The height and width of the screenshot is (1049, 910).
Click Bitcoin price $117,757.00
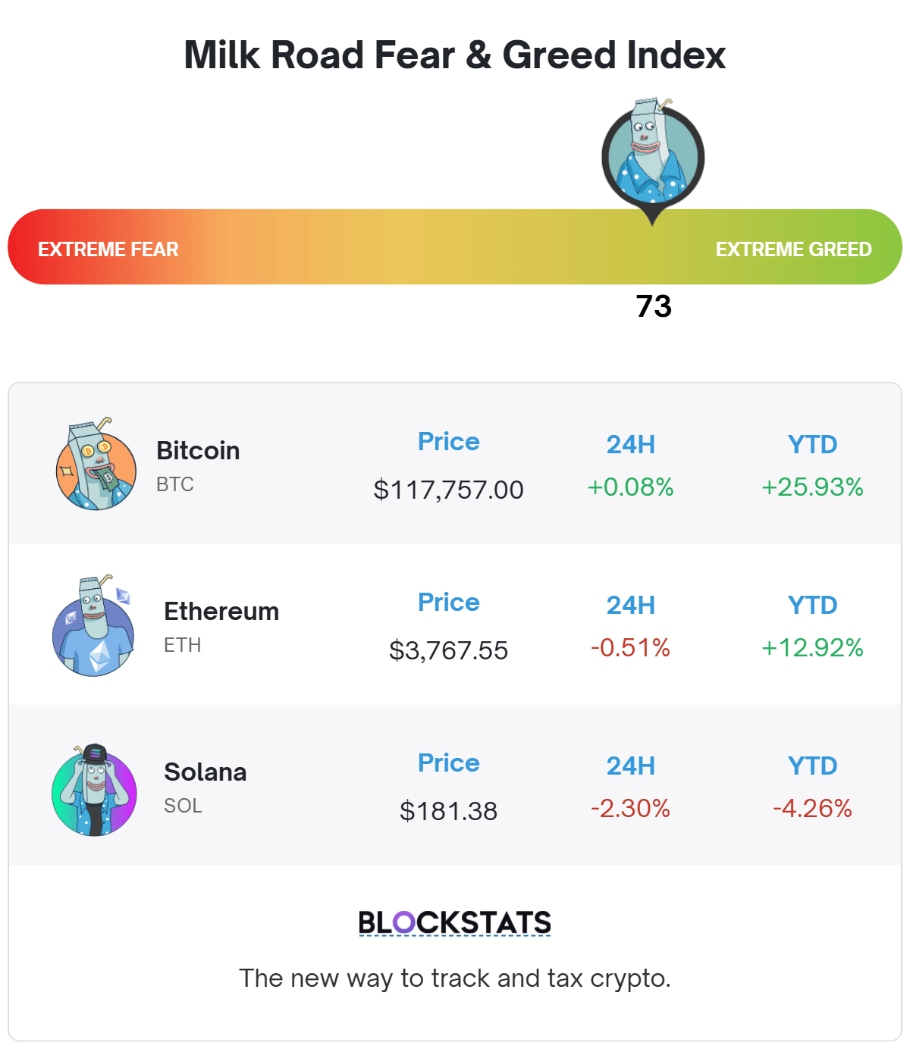(x=449, y=490)
